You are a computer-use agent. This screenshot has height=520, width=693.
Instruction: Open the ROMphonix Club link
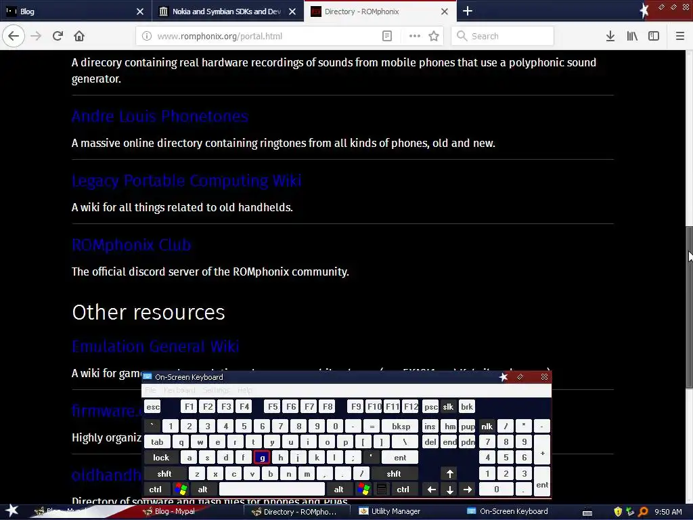(x=131, y=244)
